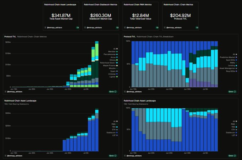
Task: Toggle Maple Finance series in TVL legend
Action: (110, 66)
